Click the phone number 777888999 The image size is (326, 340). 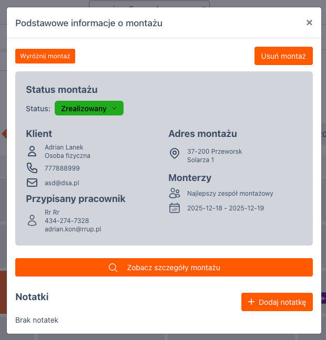(62, 168)
